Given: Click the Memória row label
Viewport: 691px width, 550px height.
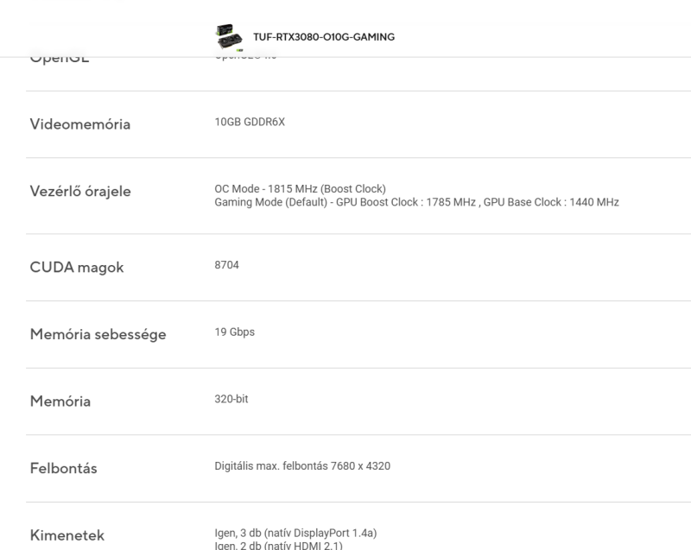Looking at the screenshot, I should pos(60,401).
